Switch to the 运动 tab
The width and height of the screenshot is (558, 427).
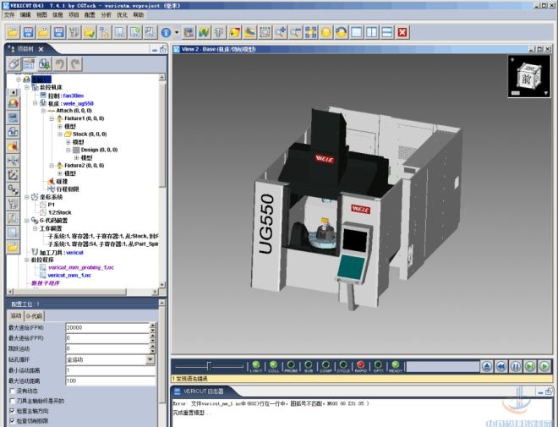pyautogui.click(x=16, y=315)
